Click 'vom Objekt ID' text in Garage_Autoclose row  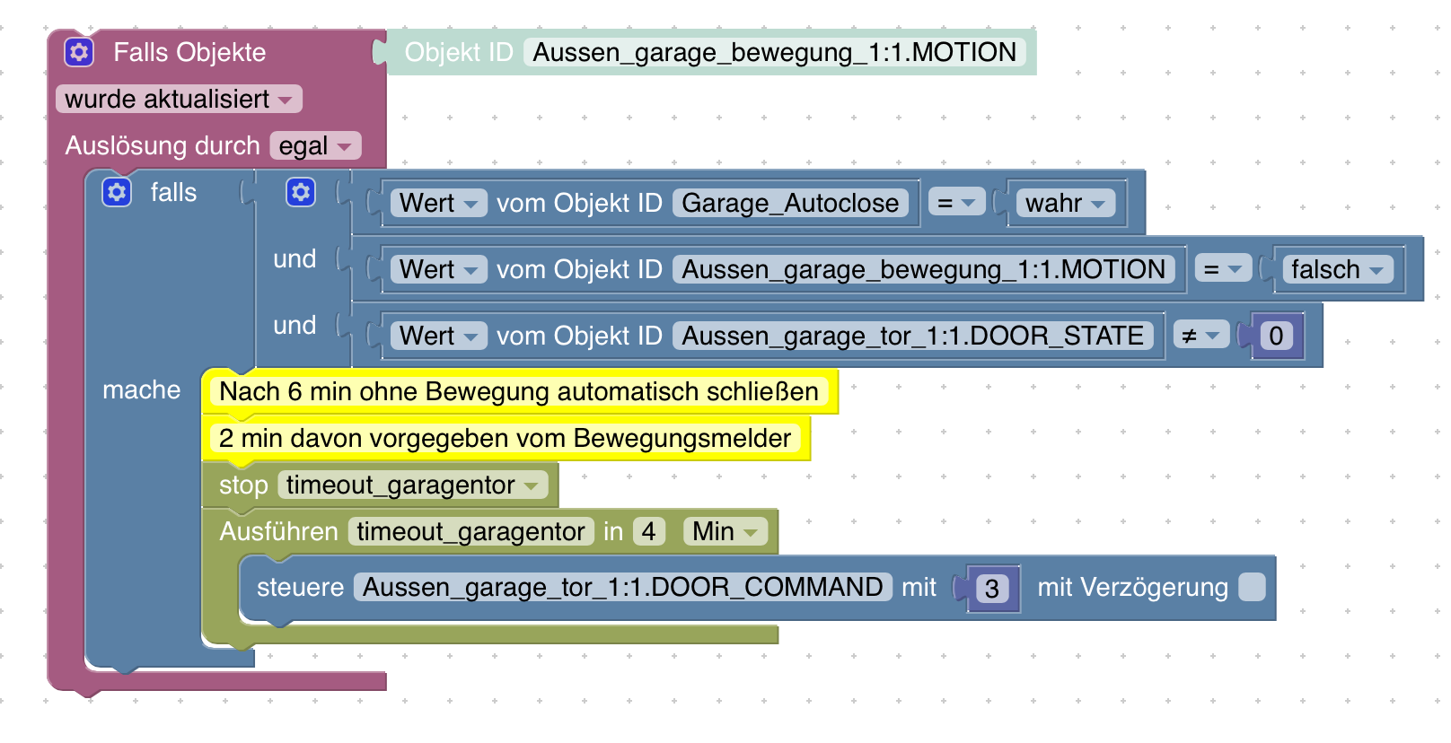coord(579,203)
